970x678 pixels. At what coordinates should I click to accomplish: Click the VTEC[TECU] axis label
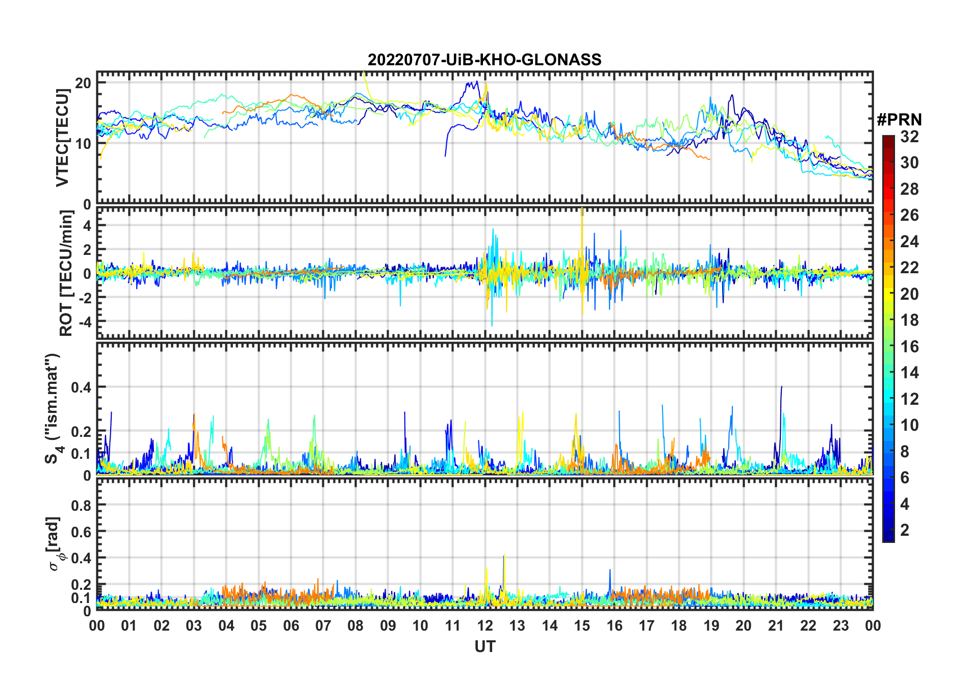pyautogui.click(x=62, y=138)
